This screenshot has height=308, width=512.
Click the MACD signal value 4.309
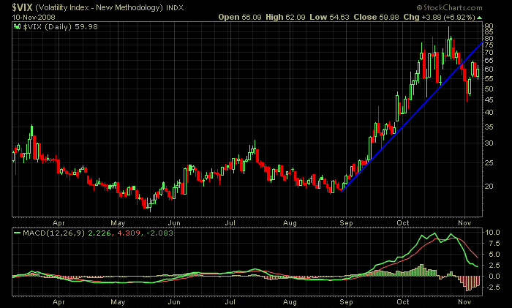[129, 233]
